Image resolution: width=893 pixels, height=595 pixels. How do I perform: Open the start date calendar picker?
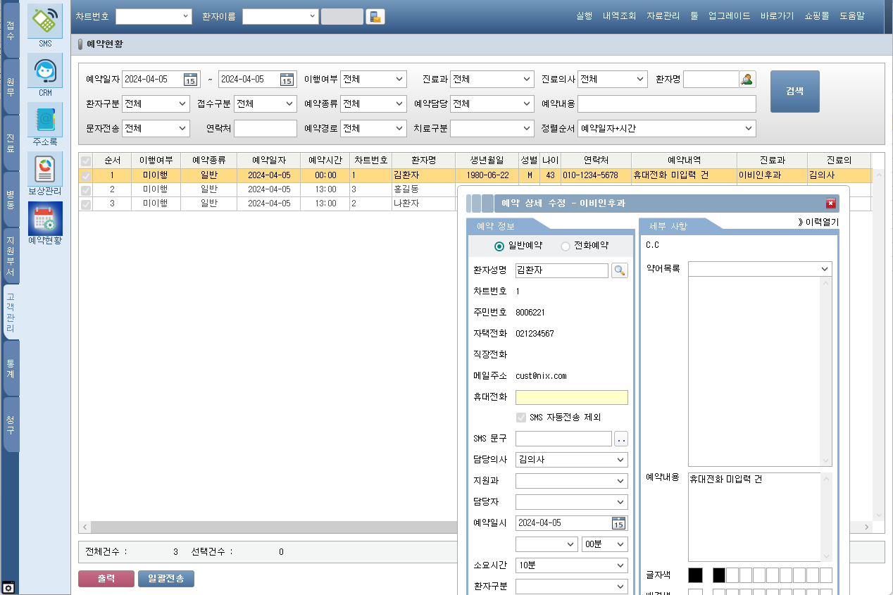[190, 80]
